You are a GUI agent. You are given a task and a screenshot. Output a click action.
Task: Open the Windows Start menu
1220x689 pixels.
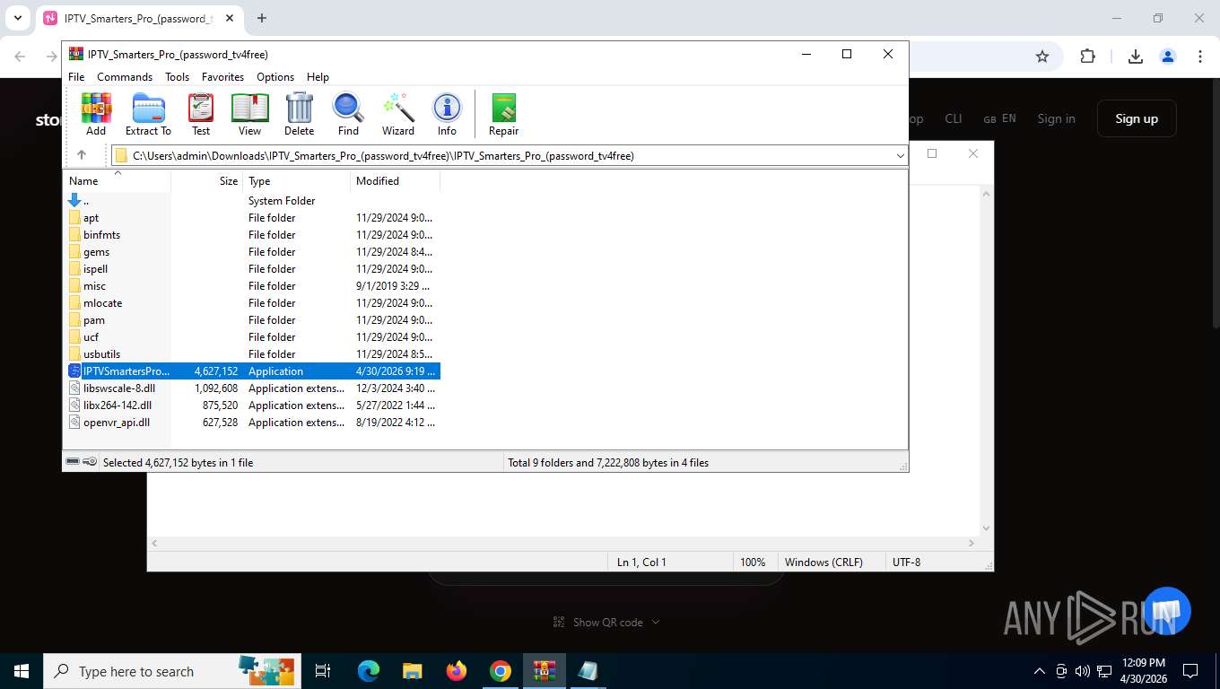click(x=22, y=671)
